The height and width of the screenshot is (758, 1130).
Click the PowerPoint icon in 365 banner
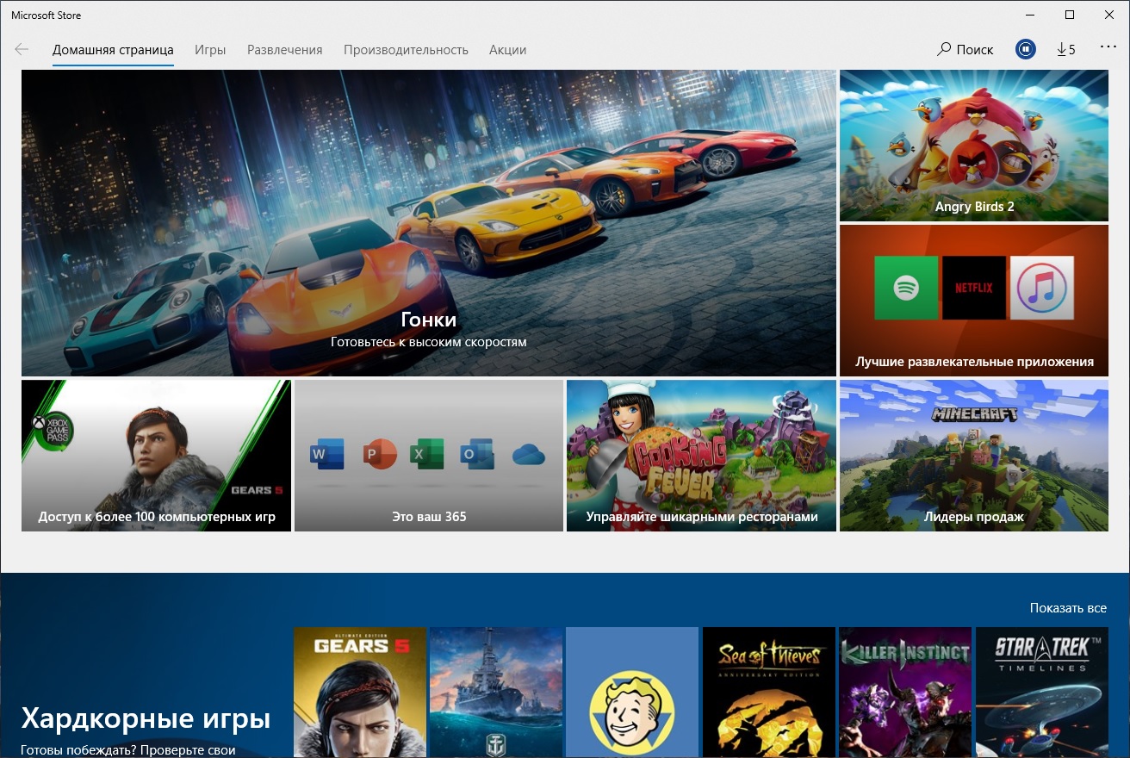(379, 453)
